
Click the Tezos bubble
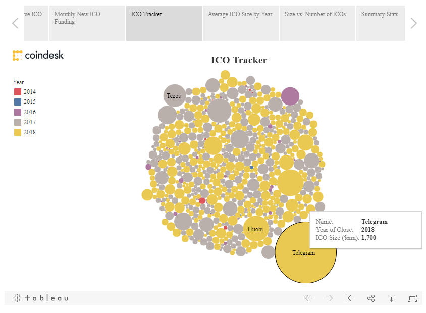tap(174, 95)
